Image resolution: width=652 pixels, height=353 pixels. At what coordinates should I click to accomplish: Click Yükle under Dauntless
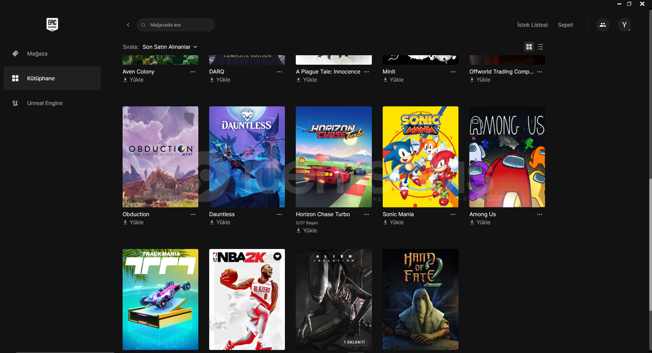220,223
